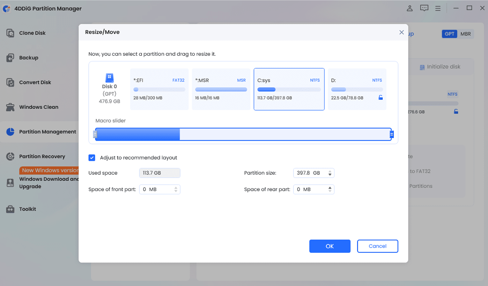The width and height of the screenshot is (488, 286).
Task: Open the Convert Disk menu item
Action: (35, 82)
